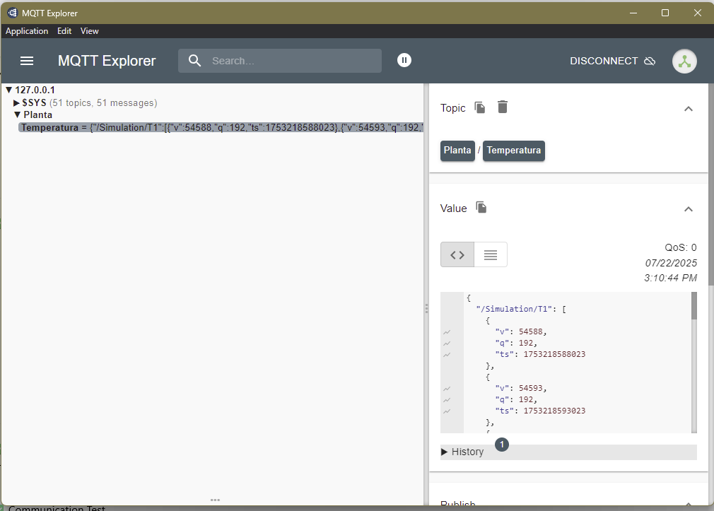This screenshot has width=714, height=511.
Task: Click the sidebar resize handle dots
Action: tap(426, 308)
